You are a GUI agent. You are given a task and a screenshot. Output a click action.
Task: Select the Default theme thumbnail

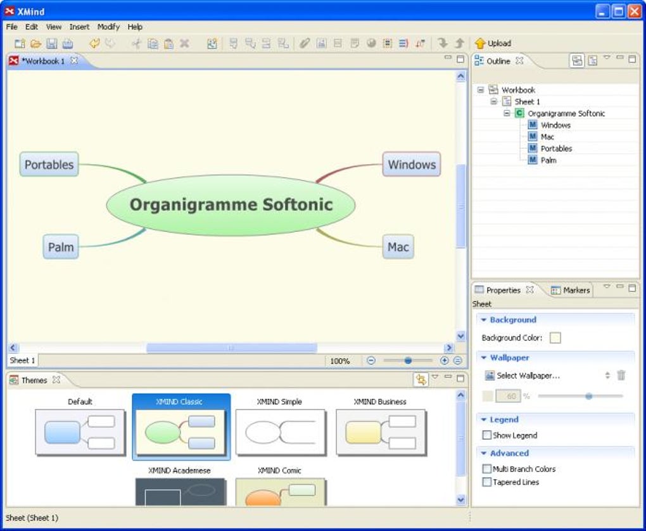point(80,432)
